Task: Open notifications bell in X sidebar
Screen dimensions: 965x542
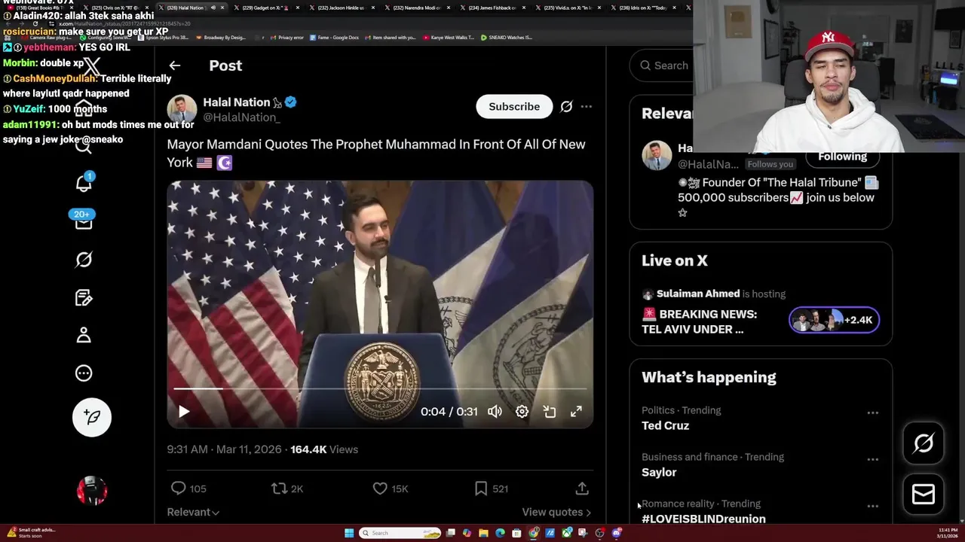Action: pos(84,183)
